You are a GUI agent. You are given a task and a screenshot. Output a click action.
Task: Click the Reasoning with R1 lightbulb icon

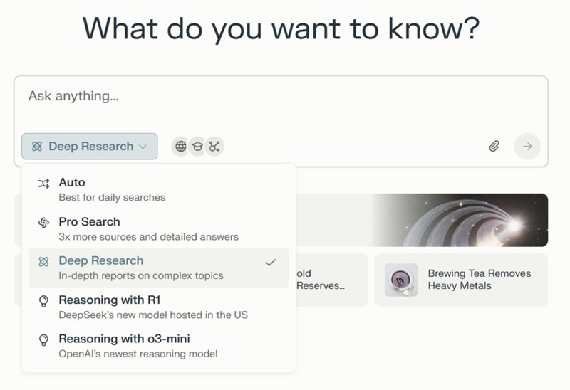(x=43, y=301)
